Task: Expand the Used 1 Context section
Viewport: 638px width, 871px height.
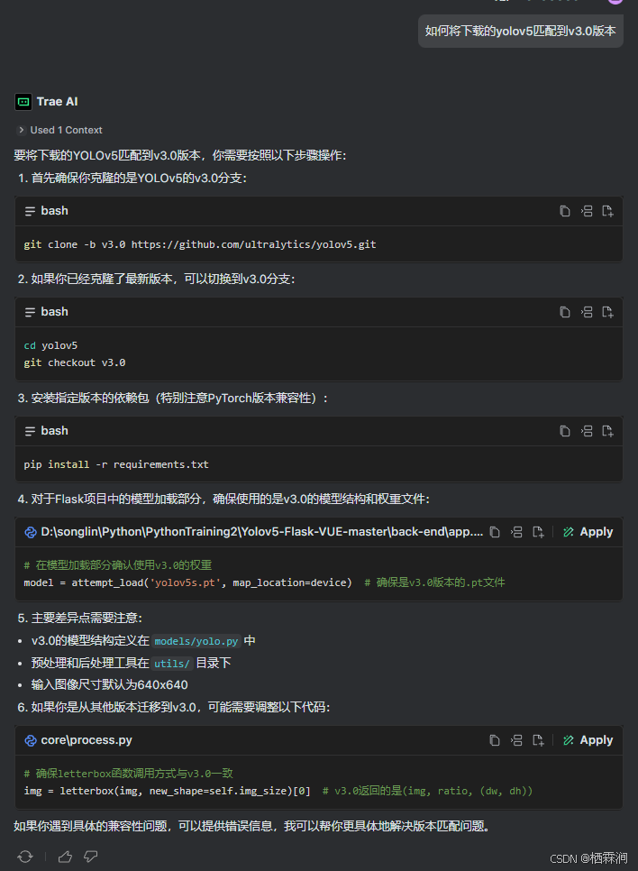Action: (60, 130)
